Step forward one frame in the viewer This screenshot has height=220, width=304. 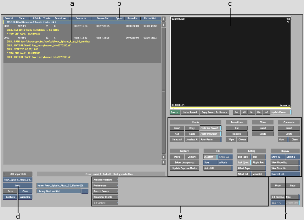point(259,112)
